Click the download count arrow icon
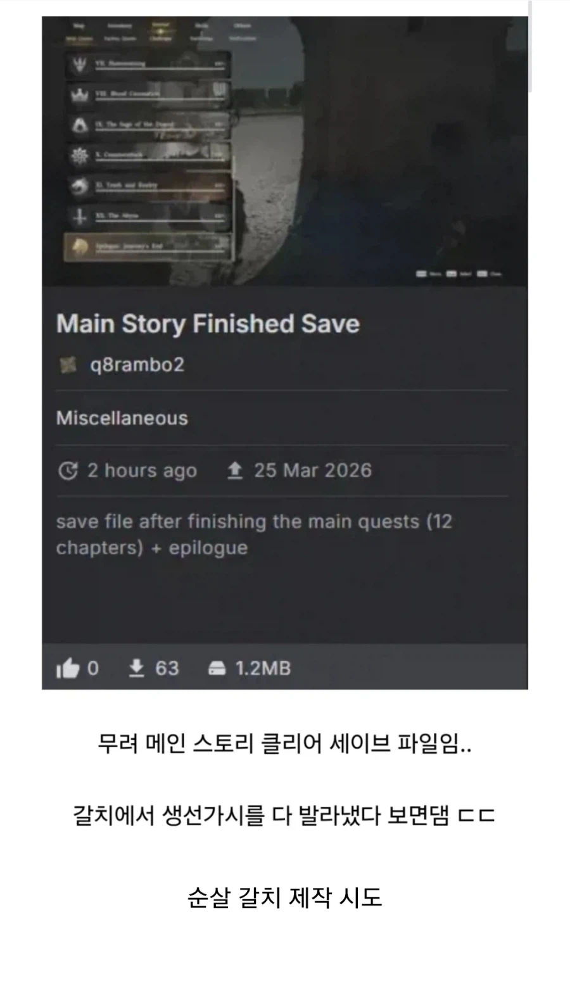 (x=137, y=667)
